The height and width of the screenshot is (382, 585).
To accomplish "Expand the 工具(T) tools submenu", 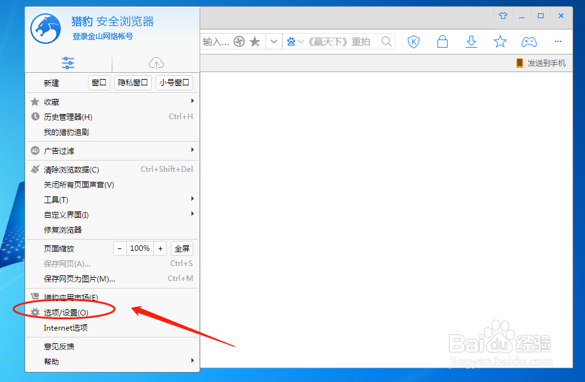I will pos(112,199).
